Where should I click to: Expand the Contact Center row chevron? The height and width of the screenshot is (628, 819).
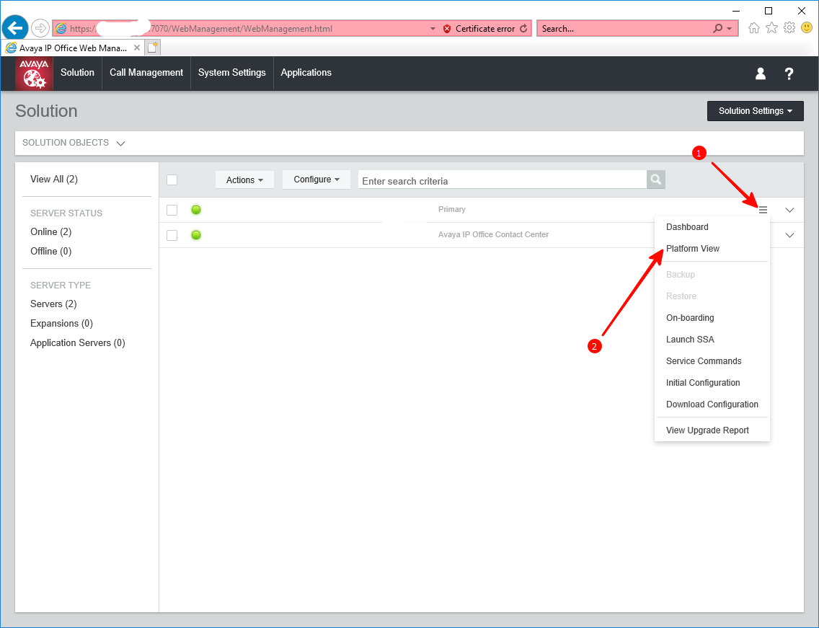(x=789, y=235)
